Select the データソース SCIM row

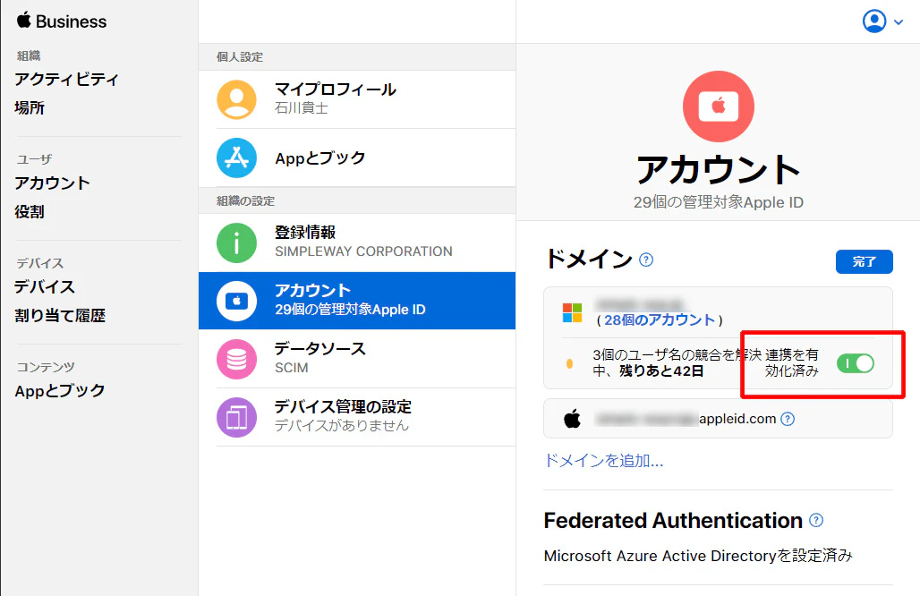pos(357,359)
